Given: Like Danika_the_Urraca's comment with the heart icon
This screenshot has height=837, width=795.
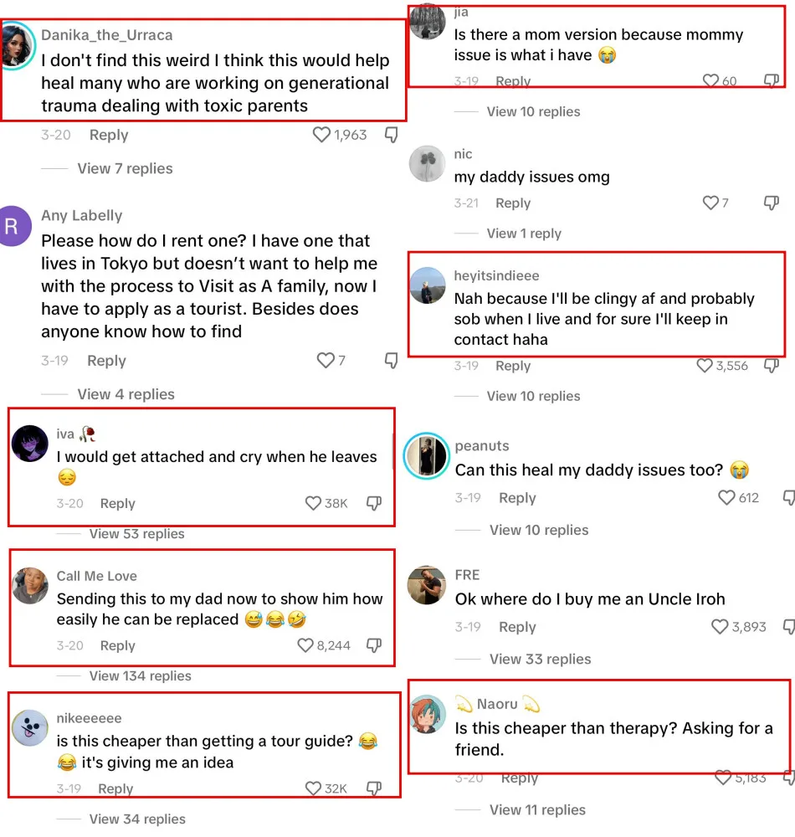Looking at the screenshot, I should pyautogui.click(x=321, y=135).
